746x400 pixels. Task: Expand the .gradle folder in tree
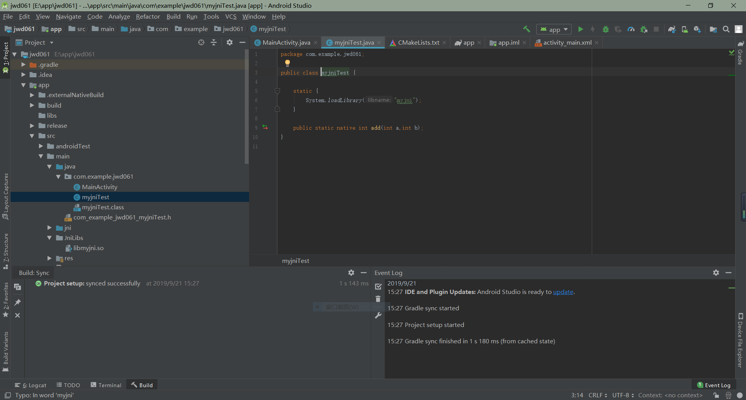pos(23,64)
